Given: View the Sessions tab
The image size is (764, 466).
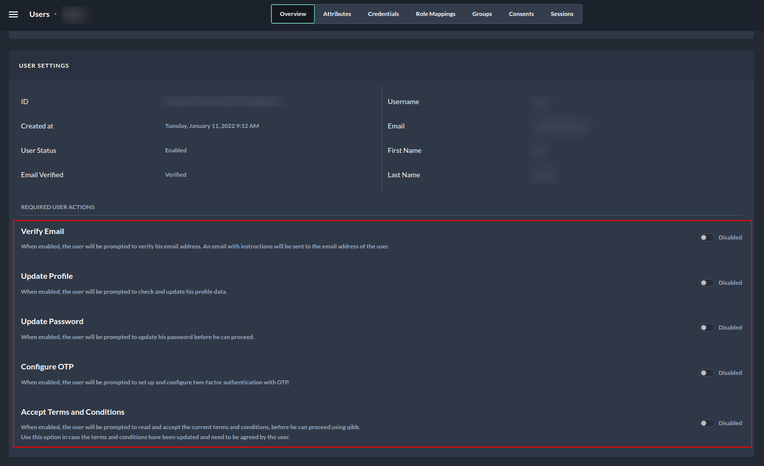Looking at the screenshot, I should point(562,14).
